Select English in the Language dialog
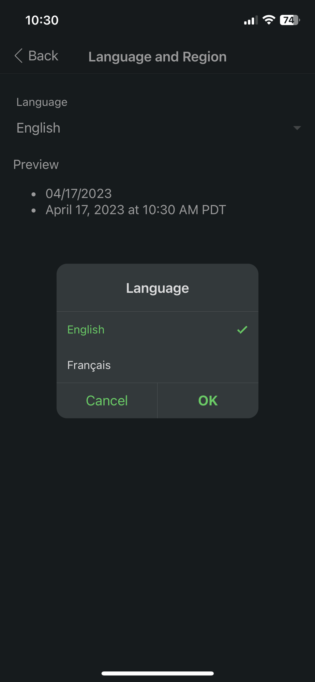The image size is (315, 682). point(157,330)
